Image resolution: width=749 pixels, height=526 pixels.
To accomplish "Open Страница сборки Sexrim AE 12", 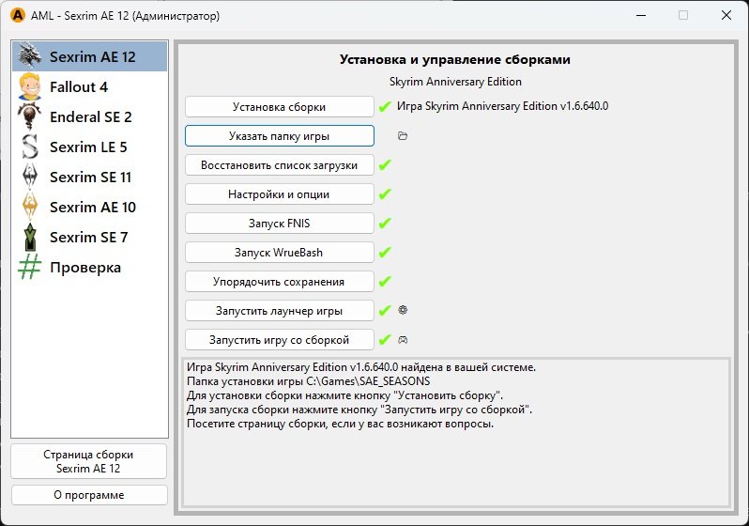I will point(89,461).
